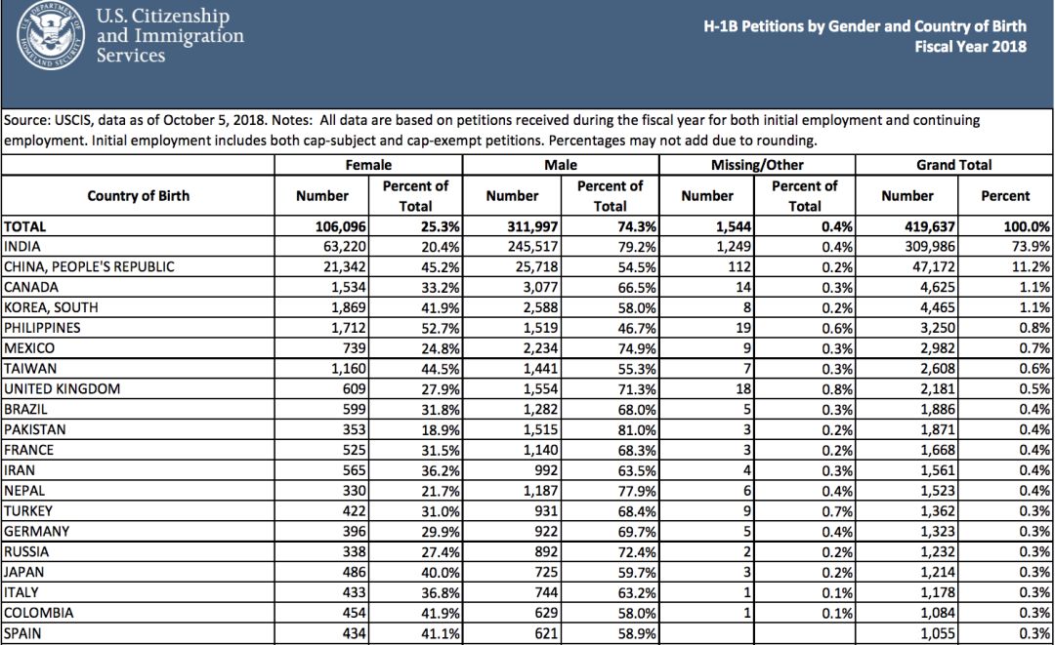
Task: Select the SPAIN row label
Action: click(22, 633)
